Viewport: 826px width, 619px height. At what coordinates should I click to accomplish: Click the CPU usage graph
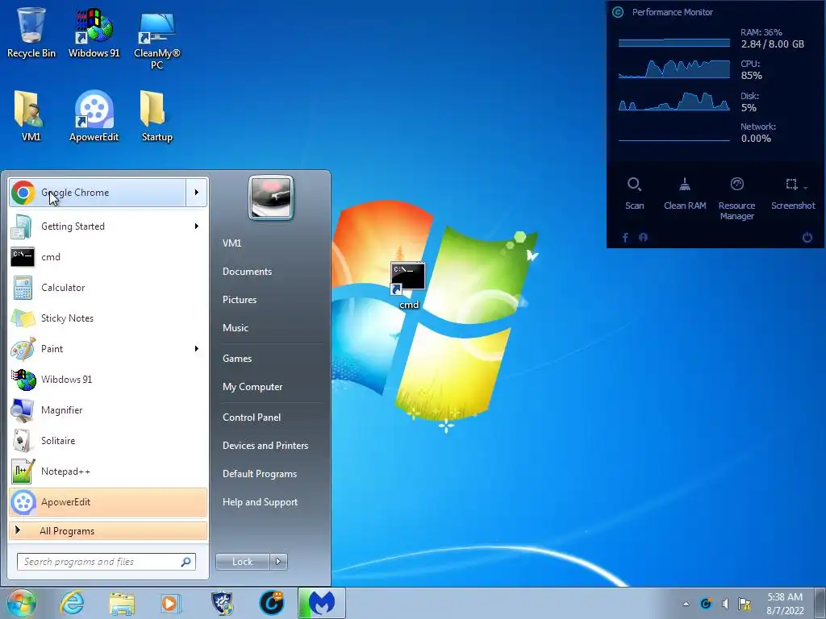[674, 69]
